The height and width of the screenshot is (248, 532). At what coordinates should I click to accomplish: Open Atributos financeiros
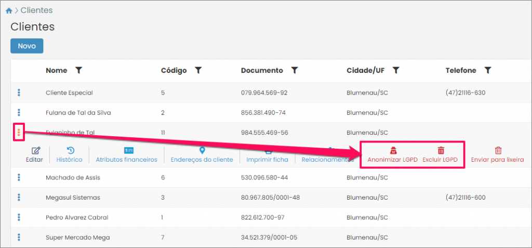(126, 155)
